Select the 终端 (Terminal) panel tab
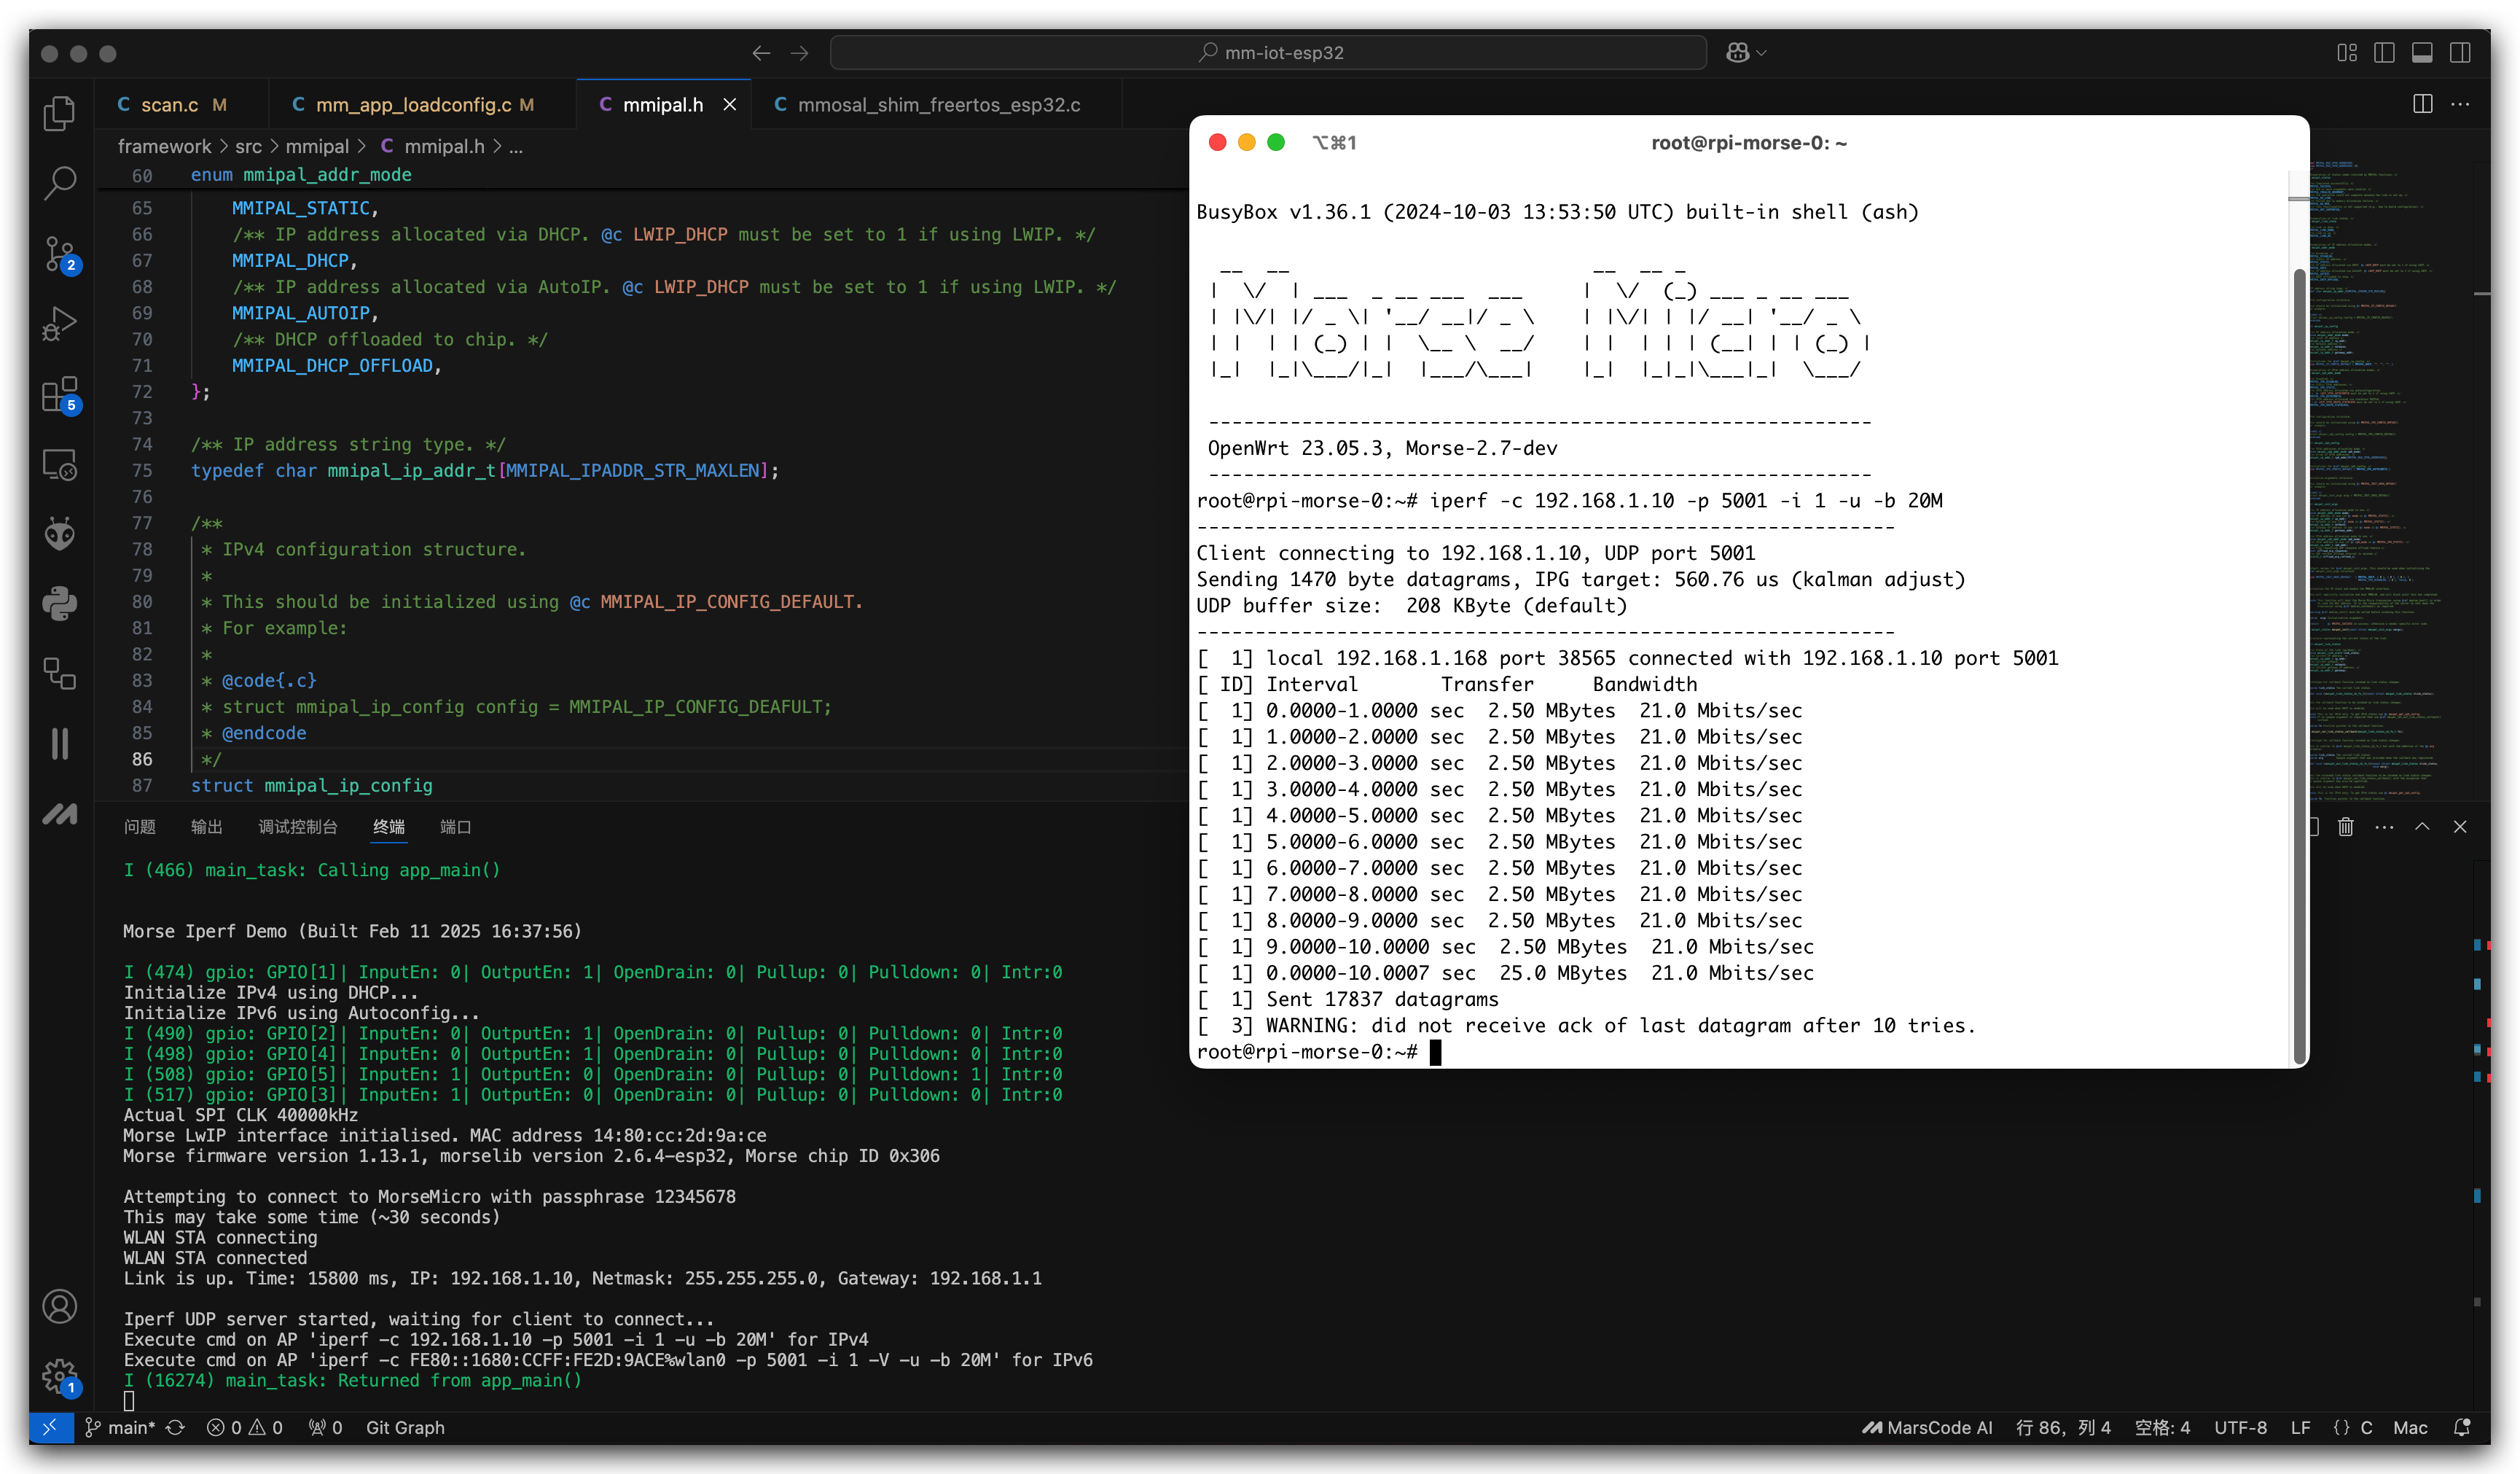2520x1474 pixels. [x=389, y=827]
